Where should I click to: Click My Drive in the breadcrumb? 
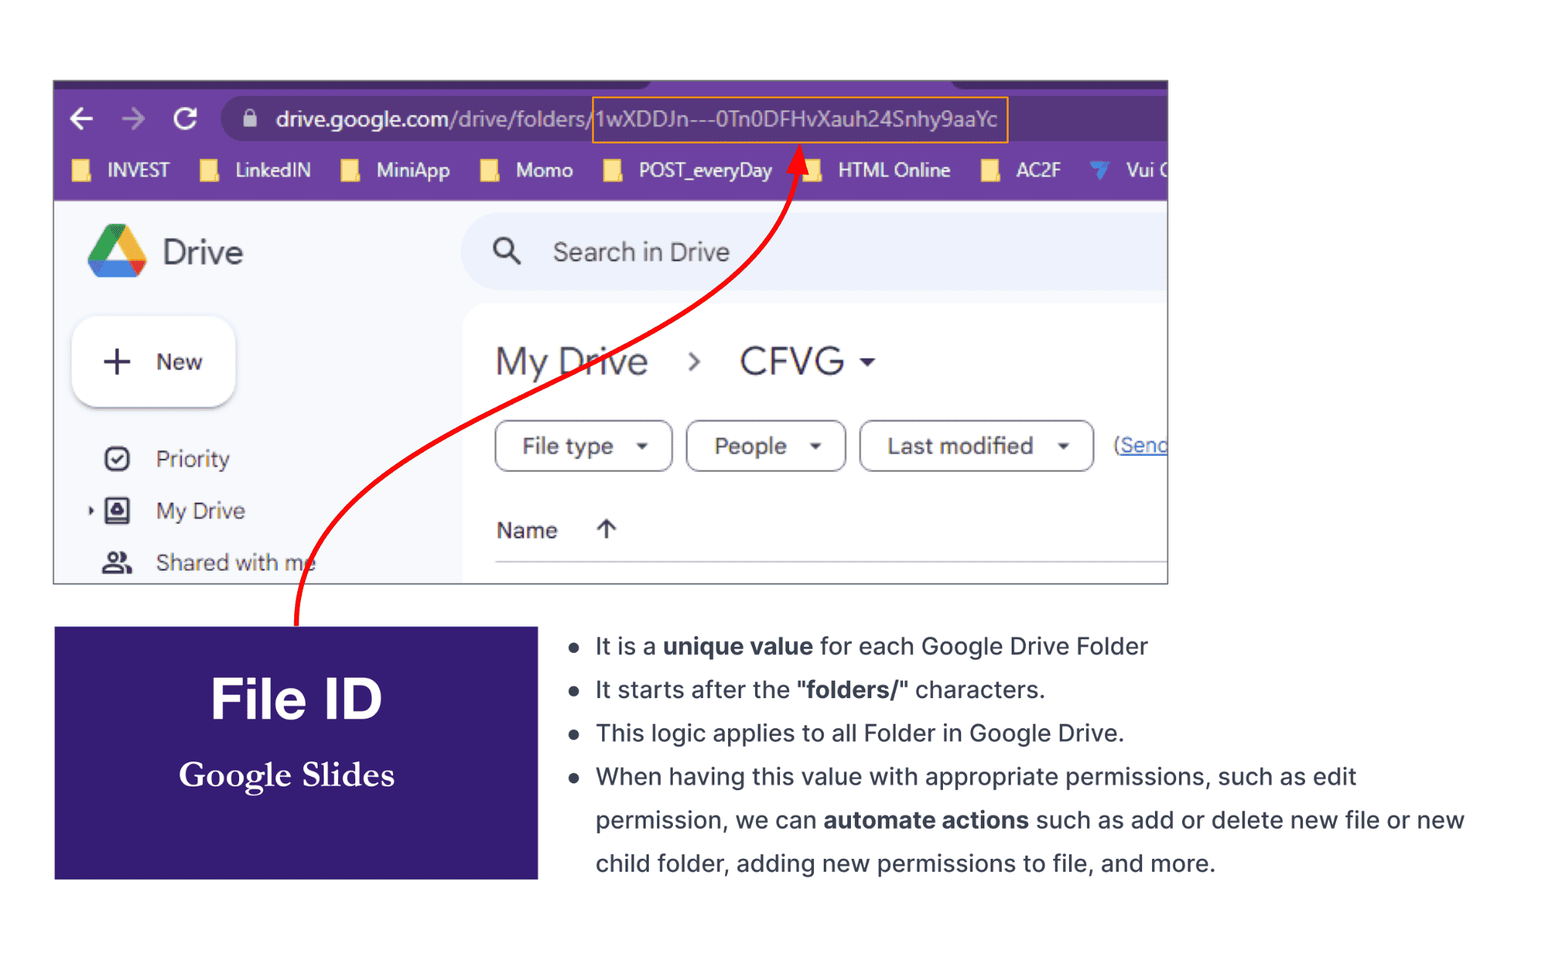(572, 361)
